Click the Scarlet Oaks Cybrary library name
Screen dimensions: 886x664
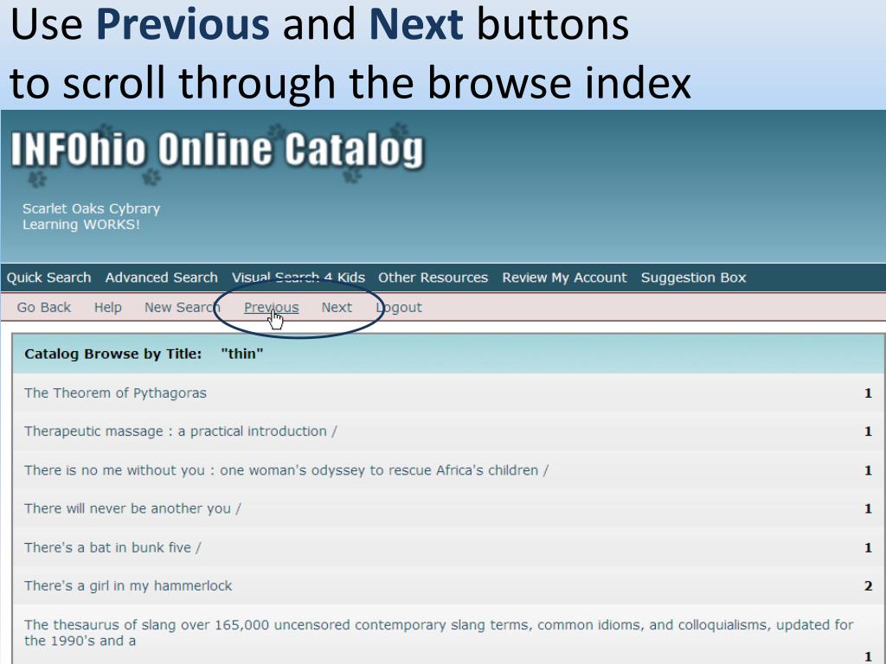coord(91,208)
